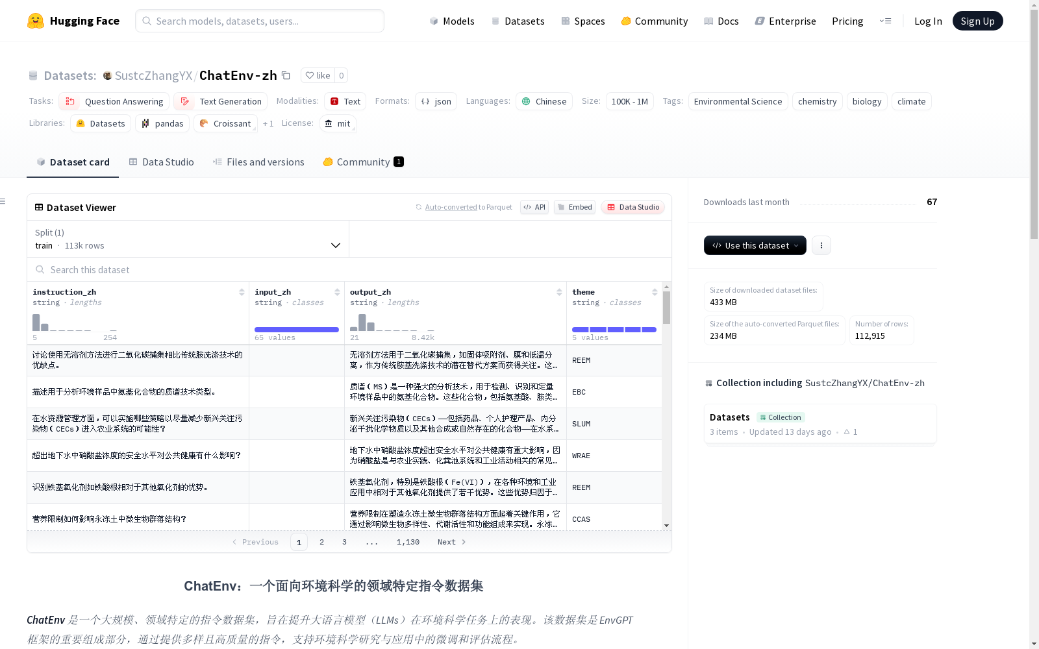Viewport: 1039px width, 649px height.
Task: Go to page 3 of dataset
Action: pyautogui.click(x=344, y=542)
